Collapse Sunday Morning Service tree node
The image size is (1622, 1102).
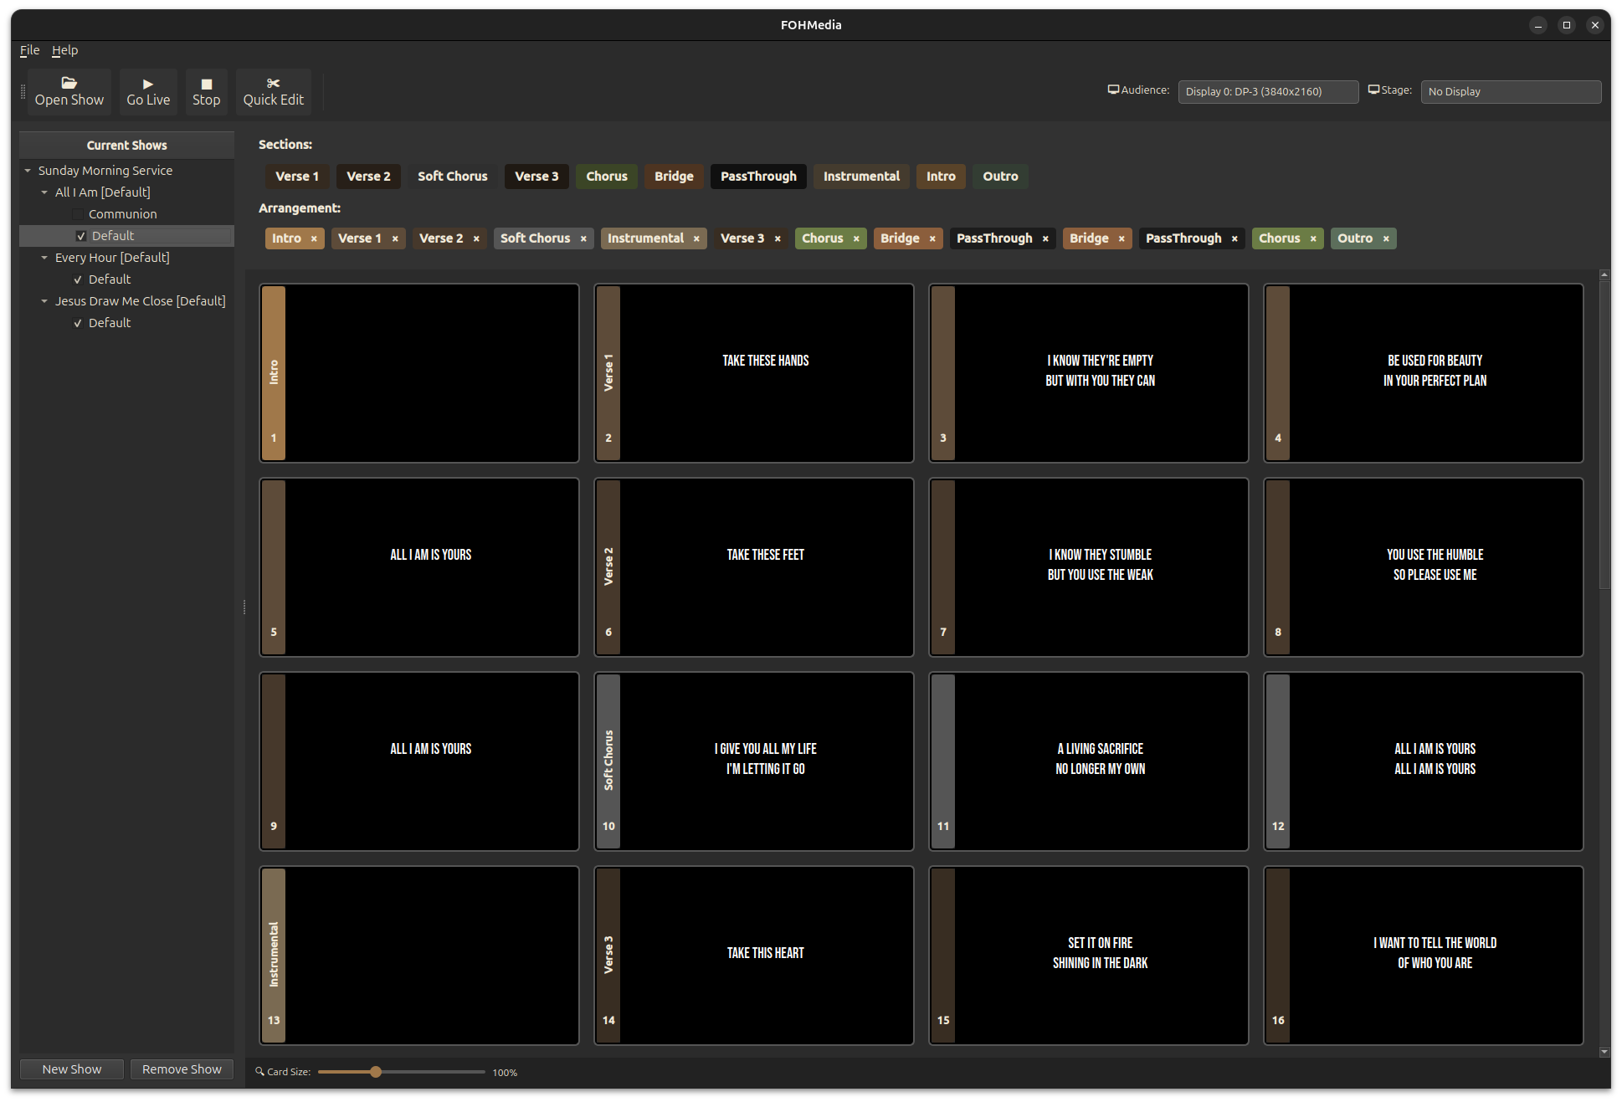[28, 171]
